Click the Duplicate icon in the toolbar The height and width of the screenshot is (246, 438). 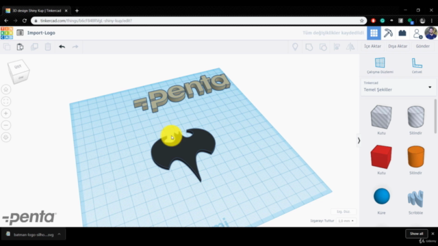tap(34, 46)
